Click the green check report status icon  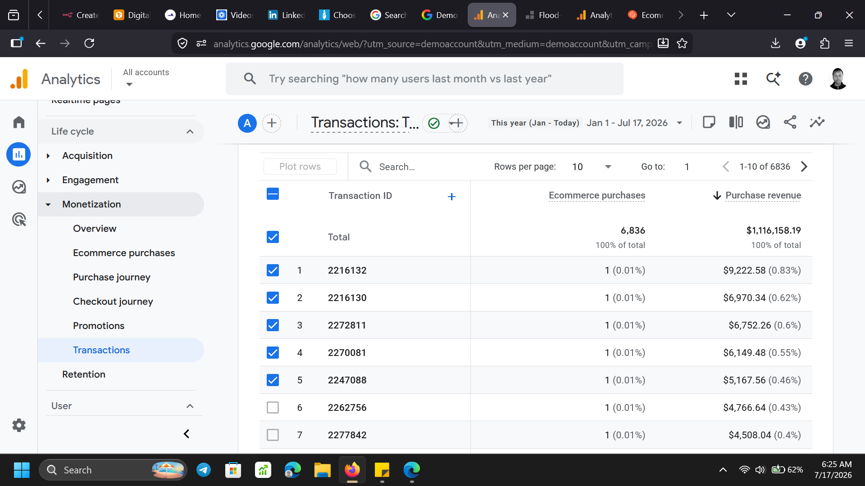click(434, 123)
